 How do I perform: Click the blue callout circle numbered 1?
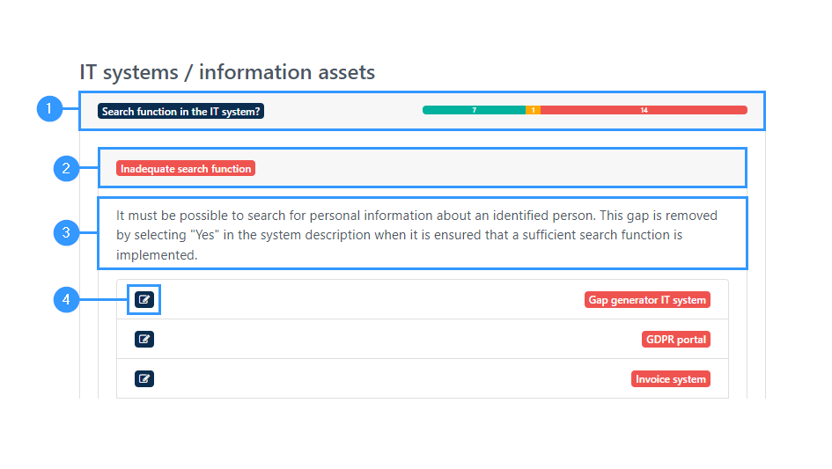(49, 110)
